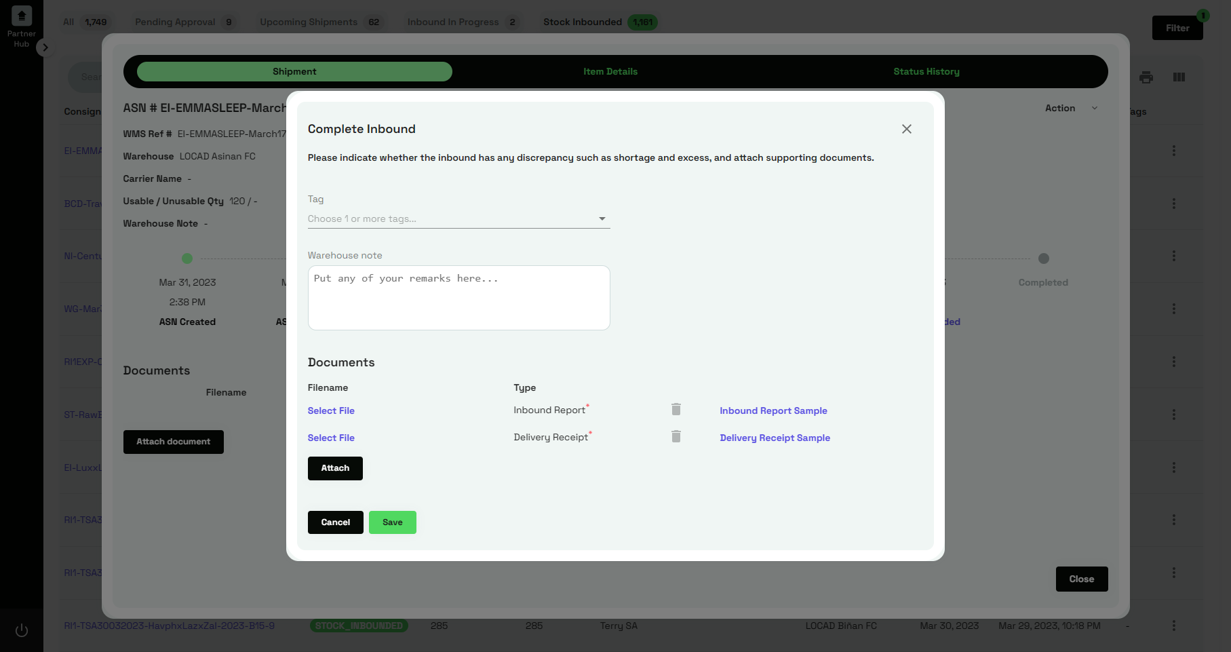The height and width of the screenshot is (652, 1231).
Task: Open row menu for the WG-Mar row
Action: point(1173,309)
